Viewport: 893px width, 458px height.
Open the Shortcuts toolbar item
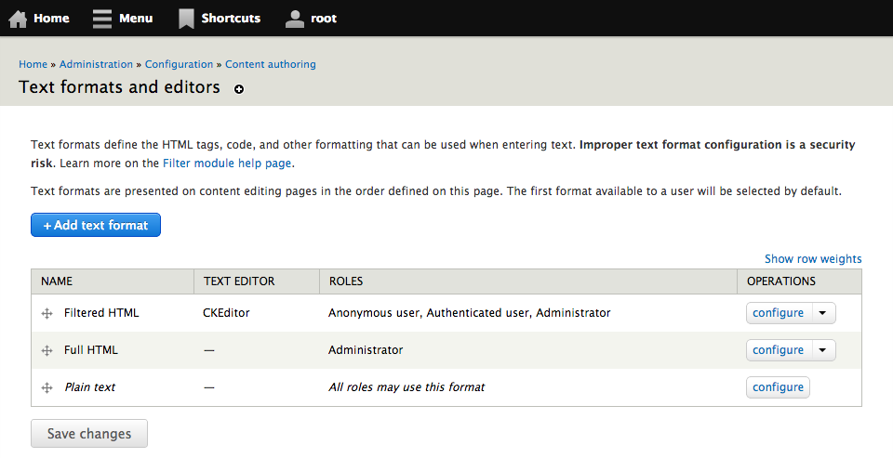[x=220, y=19]
